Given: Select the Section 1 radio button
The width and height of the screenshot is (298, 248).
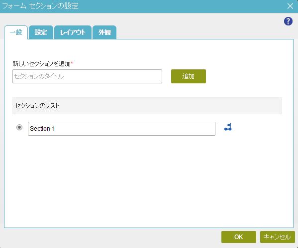Looking at the screenshot, I should click(19, 127).
